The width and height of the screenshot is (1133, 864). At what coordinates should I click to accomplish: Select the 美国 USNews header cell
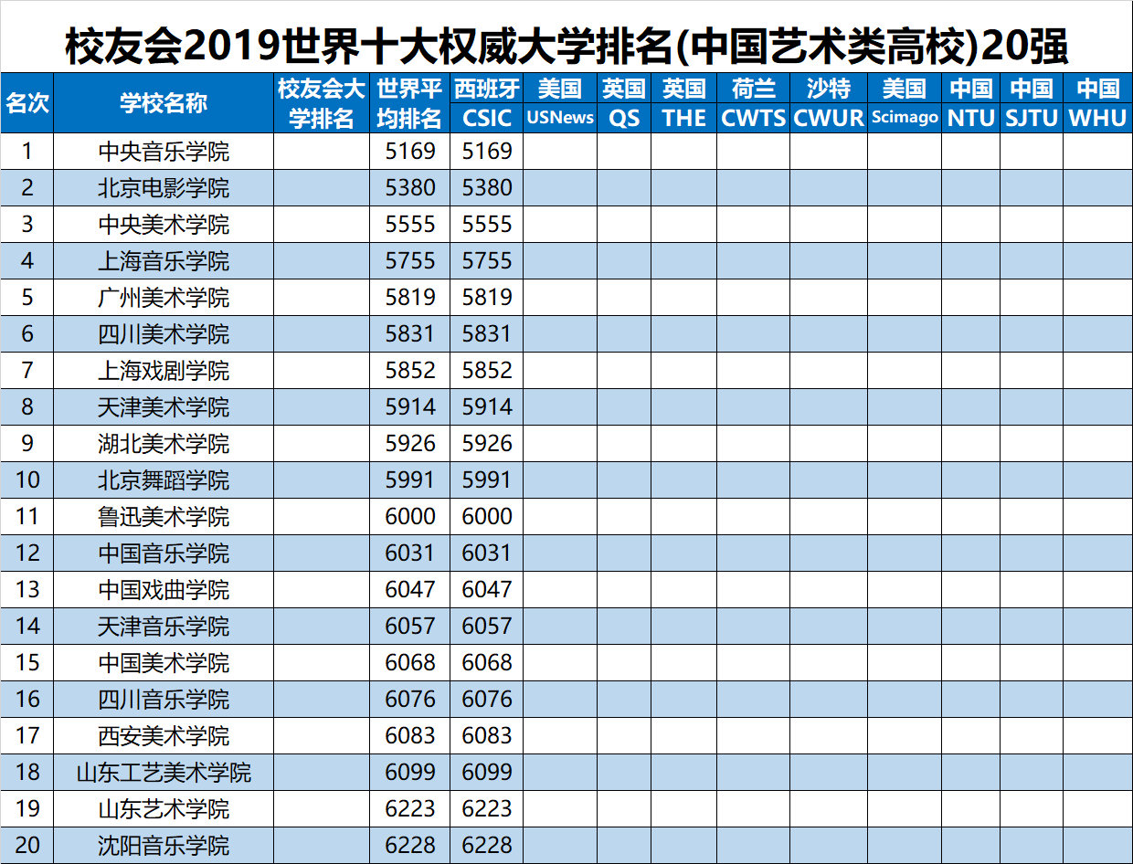coord(560,103)
